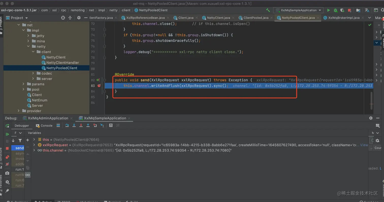Switch to the NettyClient.java editor tab
This screenshot has height=202, width=384.
click(218, 18)
